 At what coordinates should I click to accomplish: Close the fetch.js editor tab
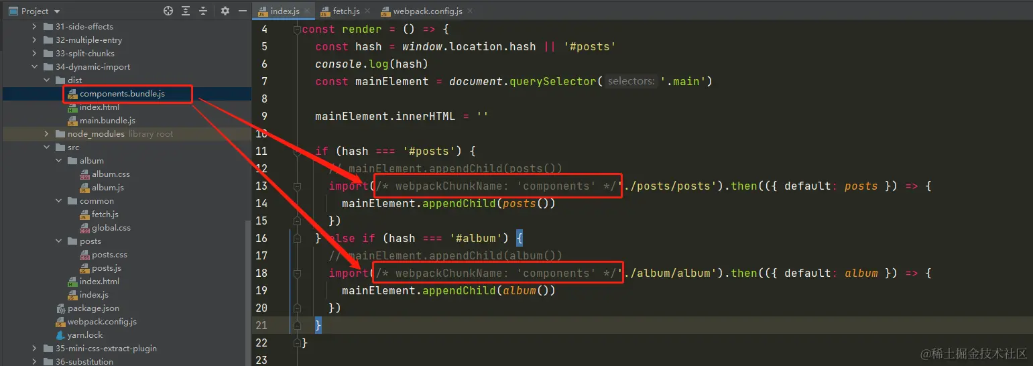367,11
